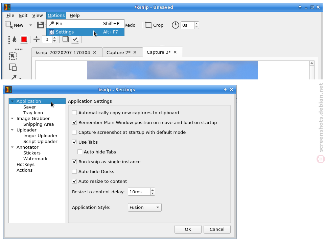Select Imgur Uploader in the settings tree
The width and height of the screenshot is (325, 242).
pos(41,136)
